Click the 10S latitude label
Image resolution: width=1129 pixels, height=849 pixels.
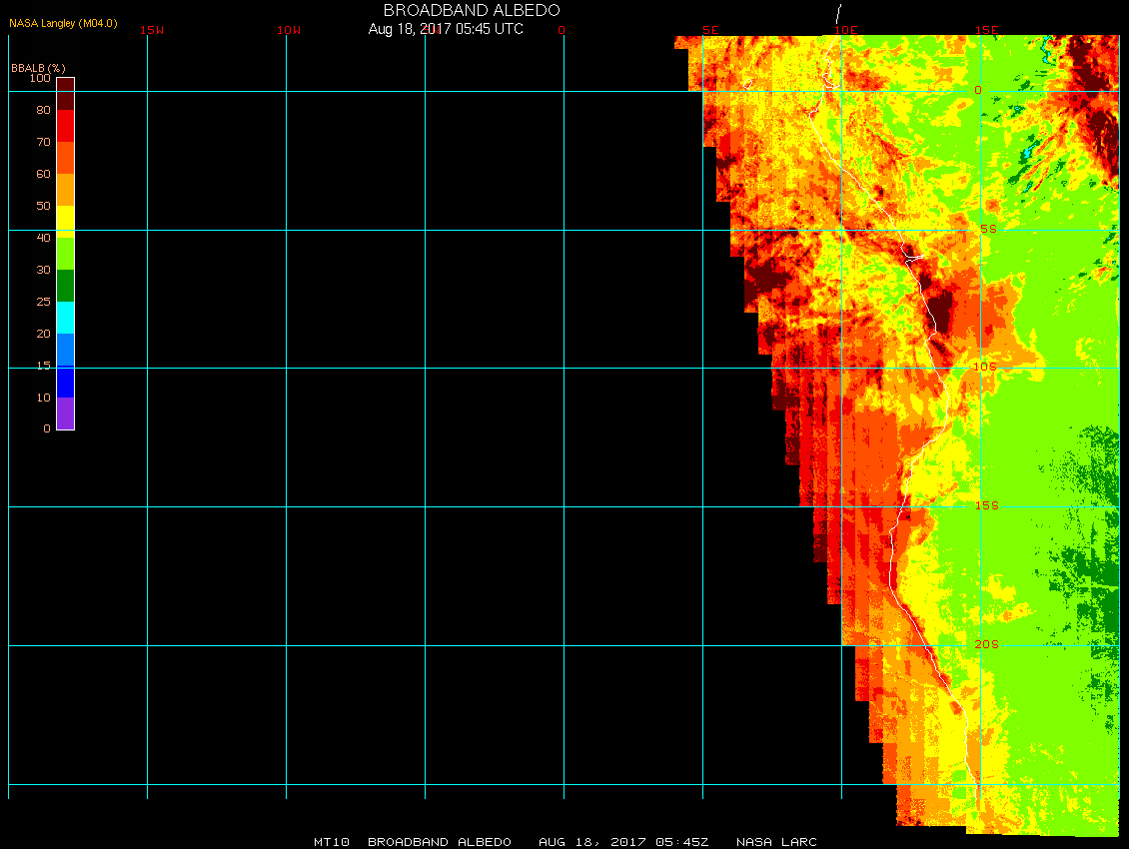coord(985,367)
